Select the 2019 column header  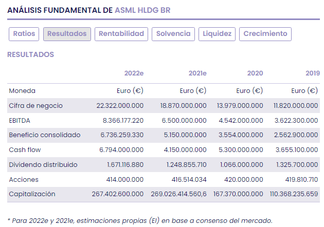(x=312, y=73)
